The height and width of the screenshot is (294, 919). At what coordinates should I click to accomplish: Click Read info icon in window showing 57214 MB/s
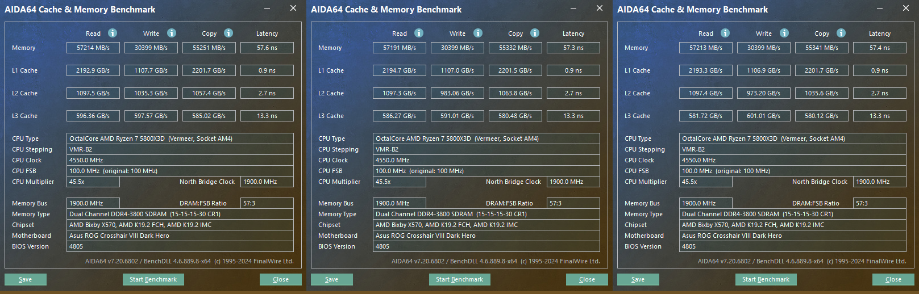coord(113,33)
